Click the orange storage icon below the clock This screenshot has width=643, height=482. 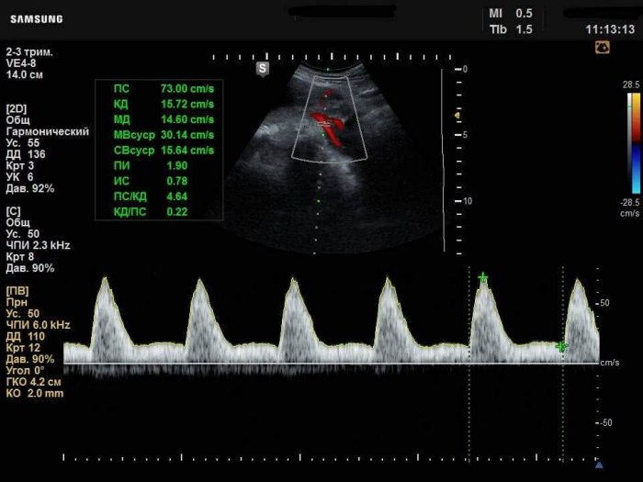point(603,46)
